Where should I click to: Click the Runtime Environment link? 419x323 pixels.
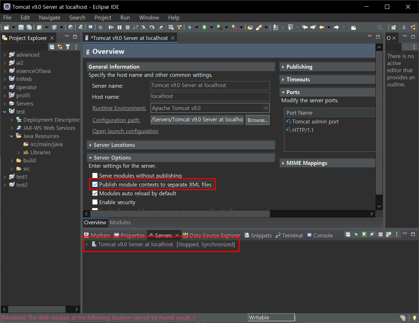click(119, 108)
